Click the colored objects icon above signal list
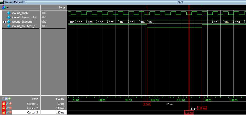This screenshot has width=246, height=115. (4, 7)
